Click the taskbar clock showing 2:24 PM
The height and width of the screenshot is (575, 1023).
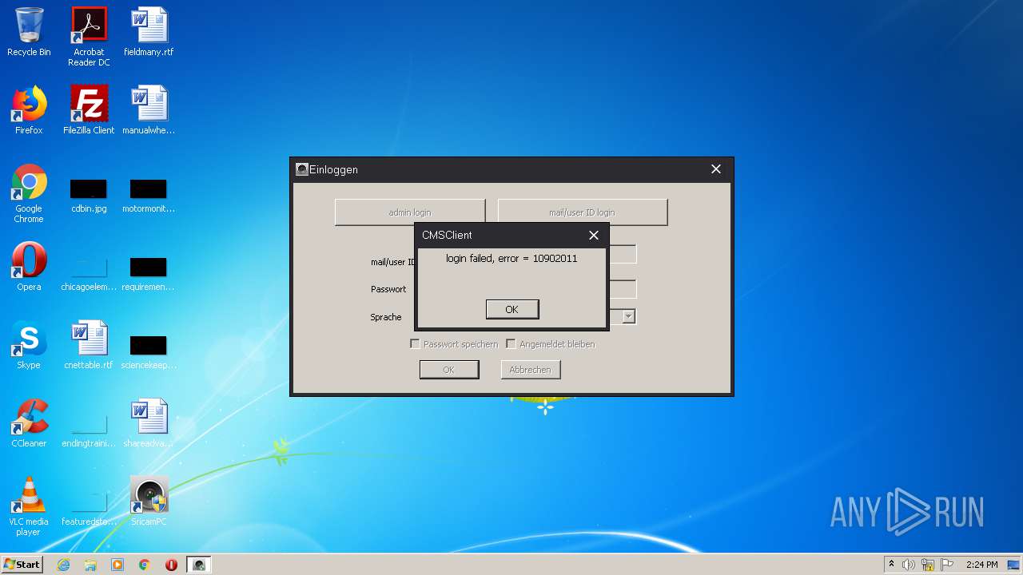pyautogui.click(x=981, y=565)
